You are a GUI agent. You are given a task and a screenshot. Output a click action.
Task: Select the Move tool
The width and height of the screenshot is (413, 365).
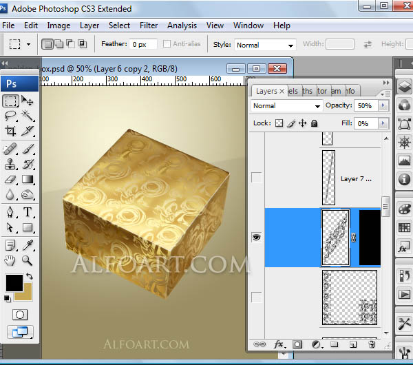[28, 101]
